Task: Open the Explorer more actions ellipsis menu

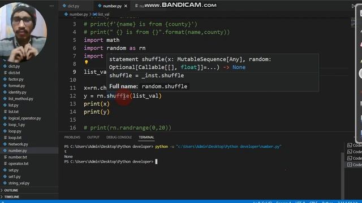Action: [x=51, y=6]
